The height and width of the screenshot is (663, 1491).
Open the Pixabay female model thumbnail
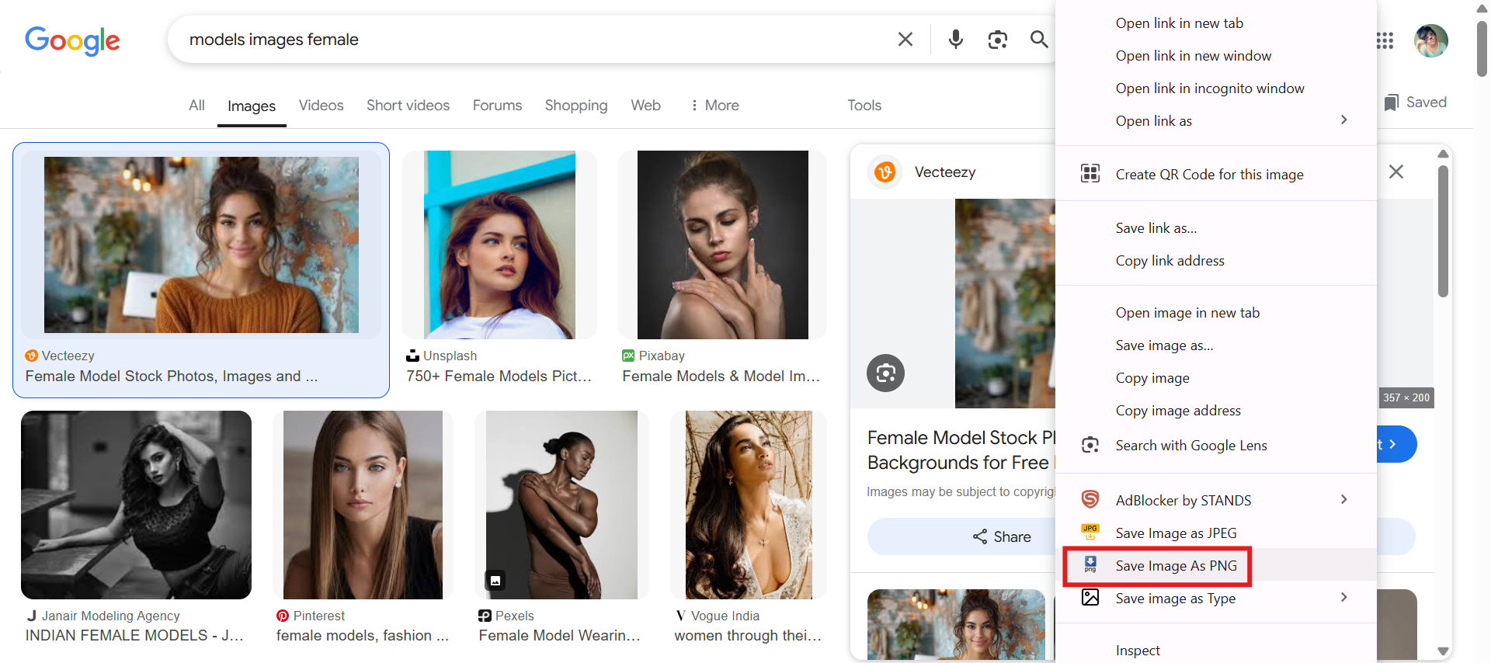pyautogui.click(x=722, y=245)
